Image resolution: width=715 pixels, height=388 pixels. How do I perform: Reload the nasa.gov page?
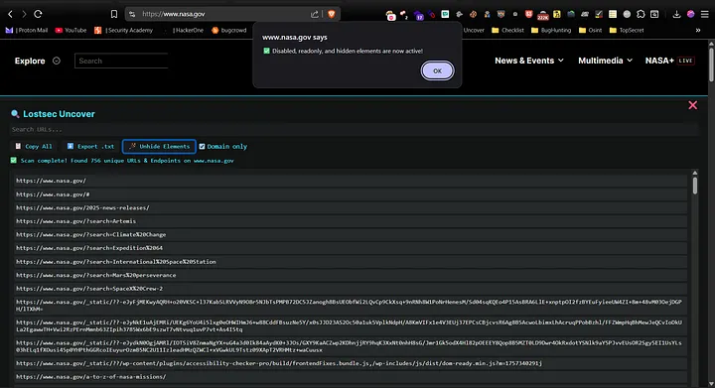[39, 14]
